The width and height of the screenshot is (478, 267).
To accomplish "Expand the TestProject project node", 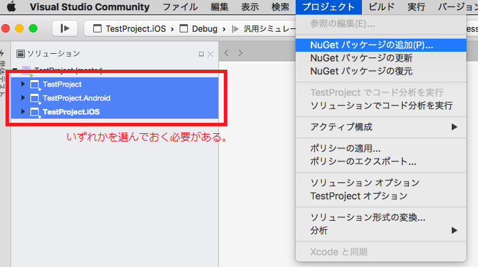I will [23, 84].
